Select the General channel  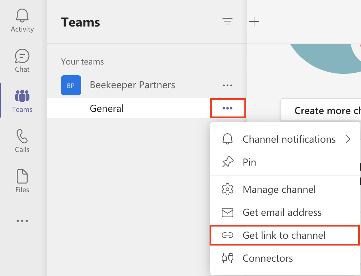107,108
